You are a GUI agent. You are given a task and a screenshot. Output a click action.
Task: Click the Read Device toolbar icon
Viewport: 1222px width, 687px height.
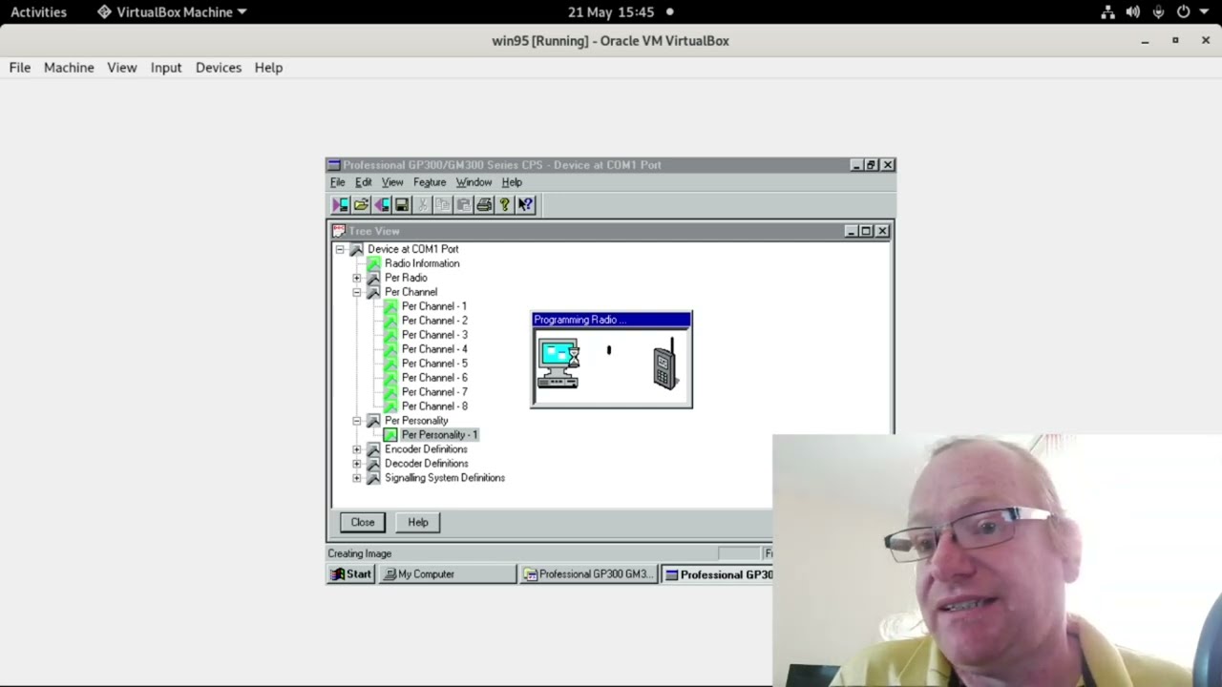341,204
